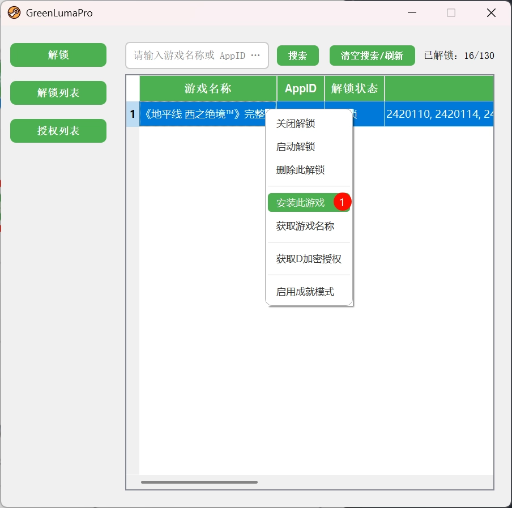Focus the game name or AppID search field
512x508 pixels.
(x=197, y=56)
